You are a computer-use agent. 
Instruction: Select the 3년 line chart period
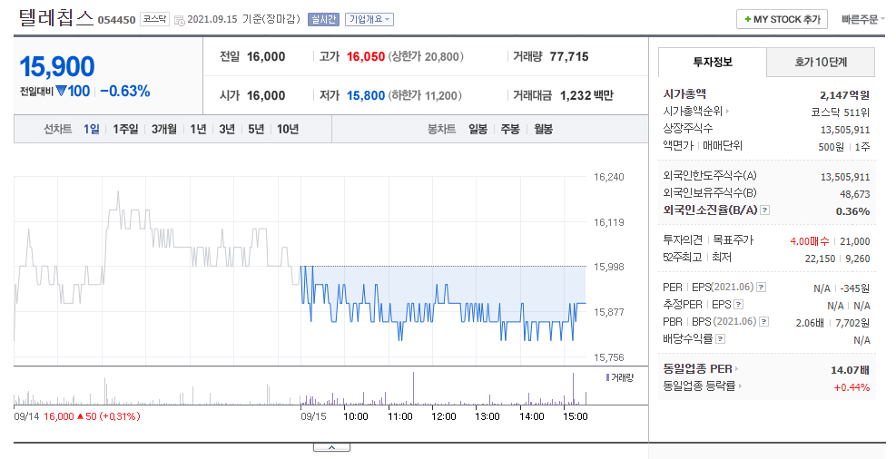point(227,129)
